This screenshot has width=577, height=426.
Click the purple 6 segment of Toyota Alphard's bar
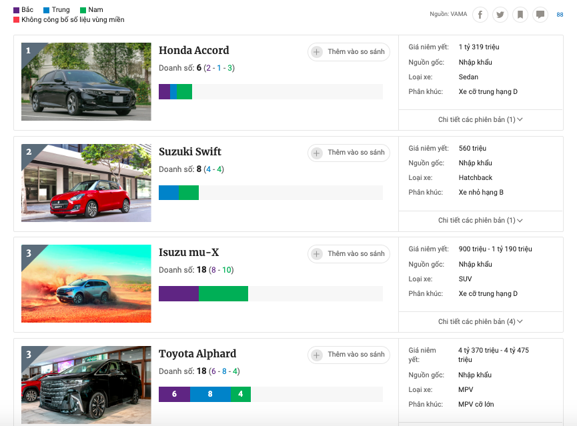(x=174, y=395)
